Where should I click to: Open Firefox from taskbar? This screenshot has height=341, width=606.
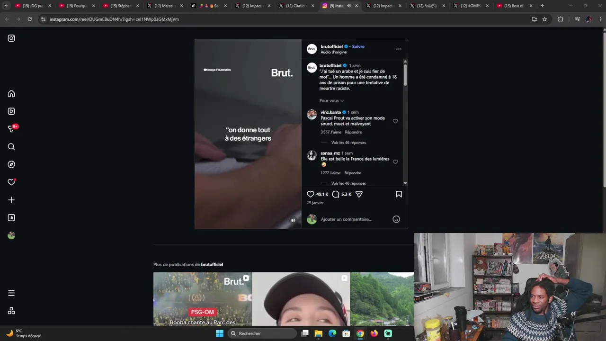(x=374, y=333)
